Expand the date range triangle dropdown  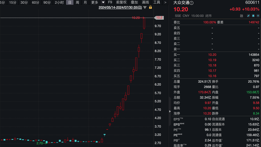[x=145, y=7]
